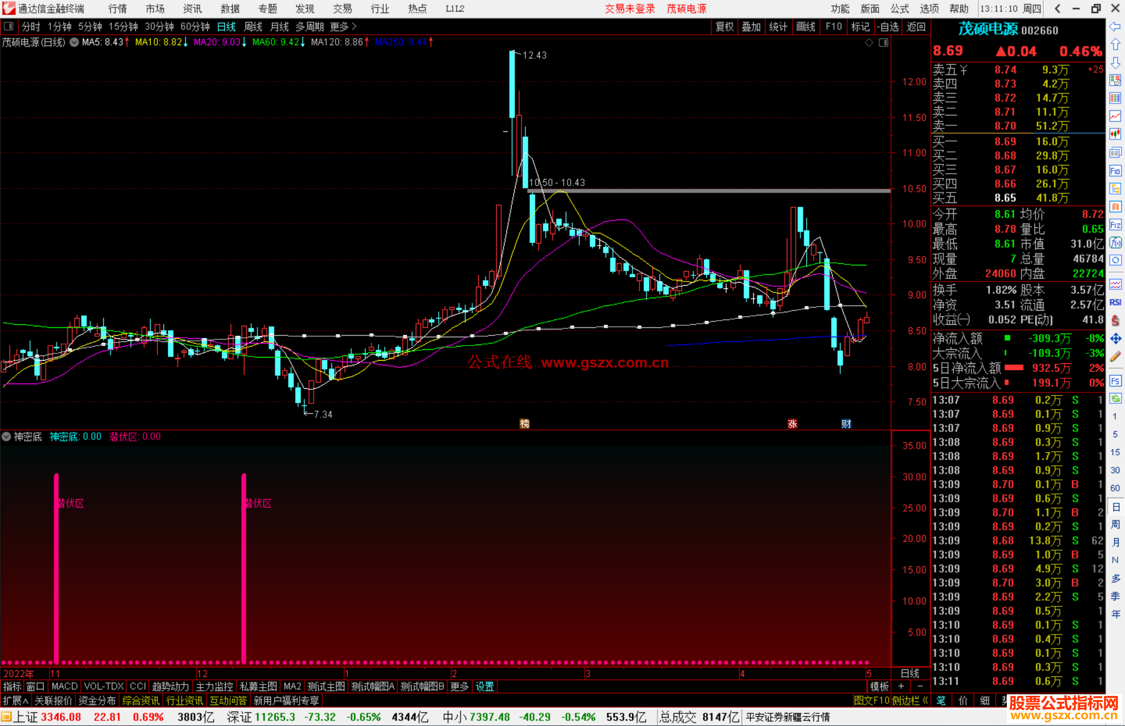
Task: Click the F12 sidebar icon
Action: 1115,225
